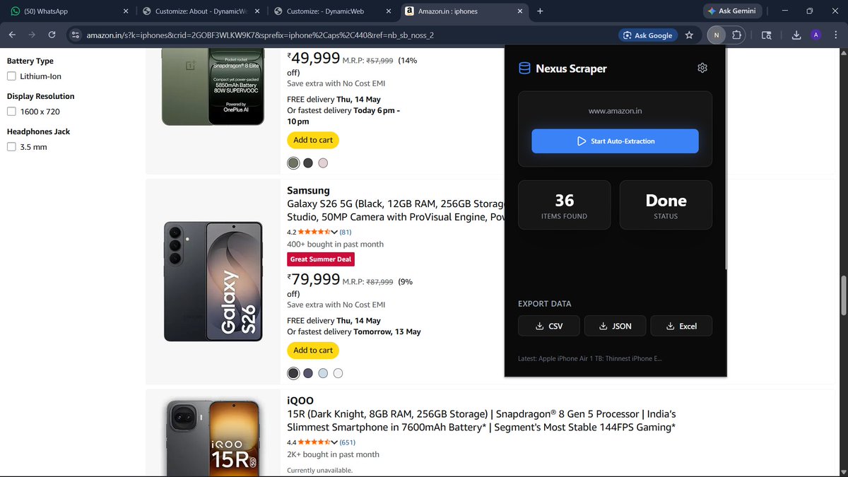Screen dimensions: 848x477
Task: Click the iQOO 15R product image
Action: [x=213, y=438]
